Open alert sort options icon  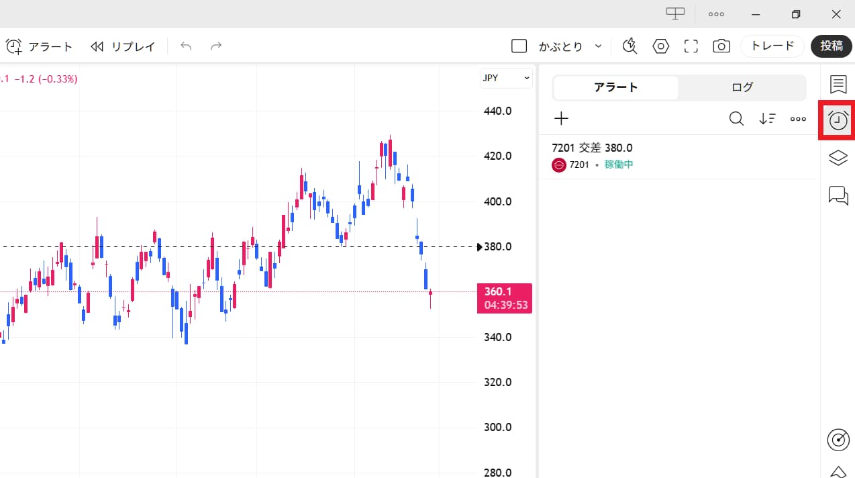(x=767, y=118)
